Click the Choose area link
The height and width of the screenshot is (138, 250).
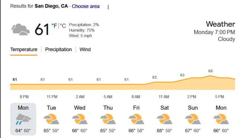coord(86,6)
